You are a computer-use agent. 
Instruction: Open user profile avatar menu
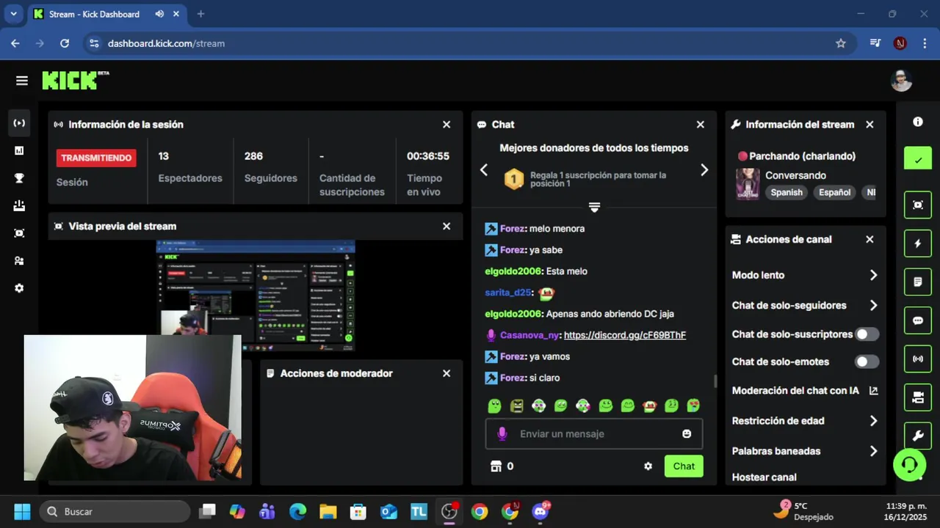[901, 81]
